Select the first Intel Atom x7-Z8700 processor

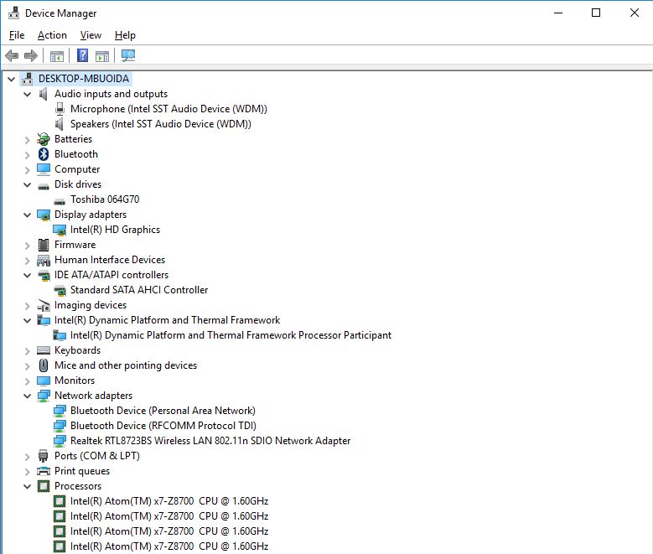(x=169, y=501)
